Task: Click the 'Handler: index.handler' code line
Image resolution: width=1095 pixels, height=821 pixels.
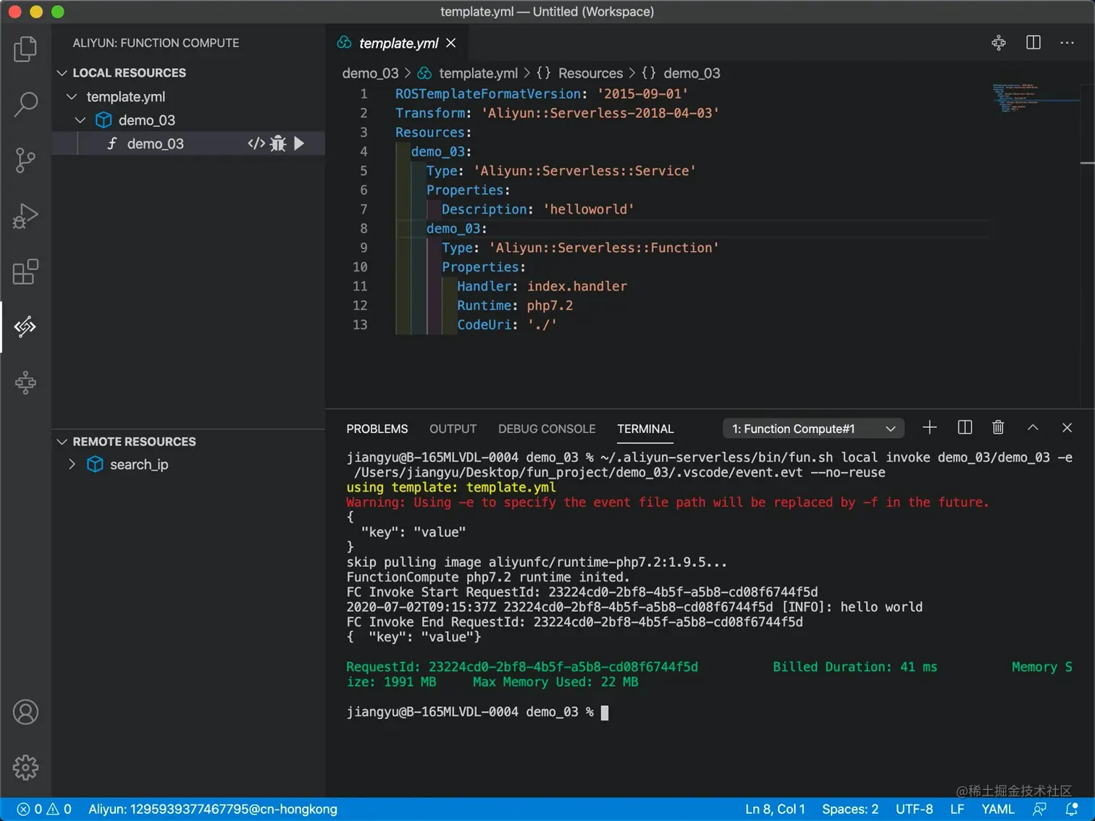Action: pos(542,286)
